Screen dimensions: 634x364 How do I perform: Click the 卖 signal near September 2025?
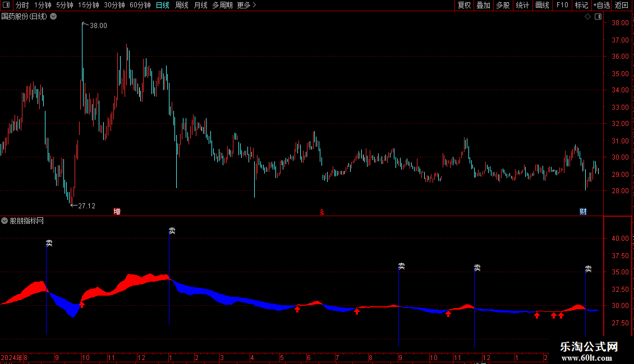[x=402, y=266]
